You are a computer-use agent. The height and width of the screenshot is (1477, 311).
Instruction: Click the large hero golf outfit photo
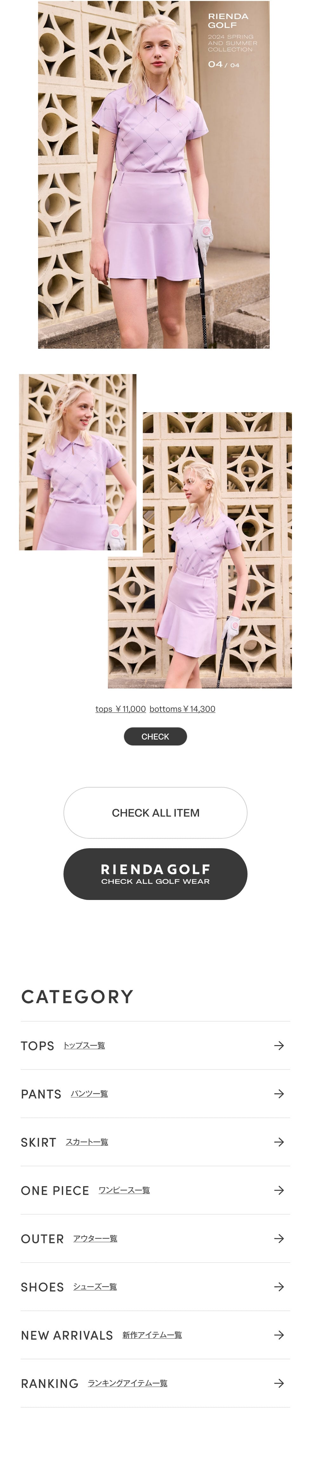pyautogui.click(x=154, y=174)
